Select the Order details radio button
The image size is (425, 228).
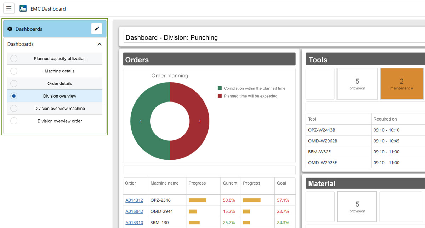14,84
